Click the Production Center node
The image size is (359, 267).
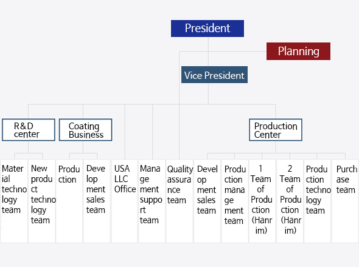point(276,130)
